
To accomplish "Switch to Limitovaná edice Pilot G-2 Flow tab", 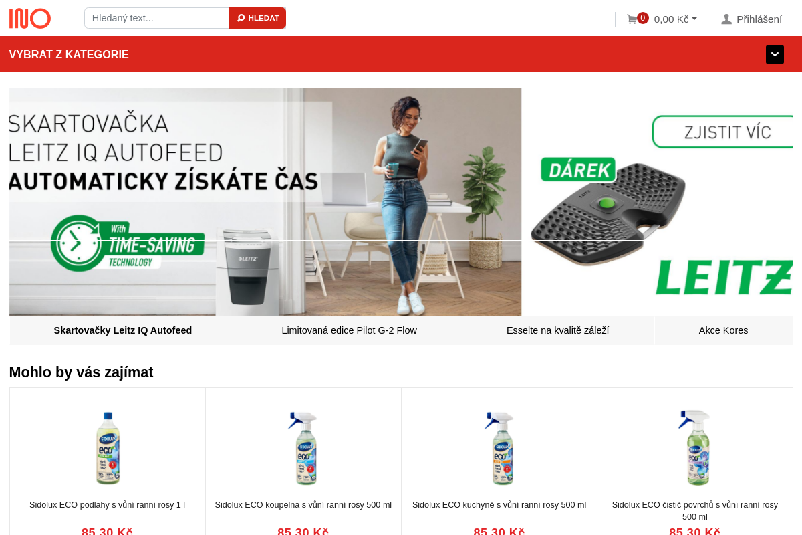I will [x=350, y=330].
